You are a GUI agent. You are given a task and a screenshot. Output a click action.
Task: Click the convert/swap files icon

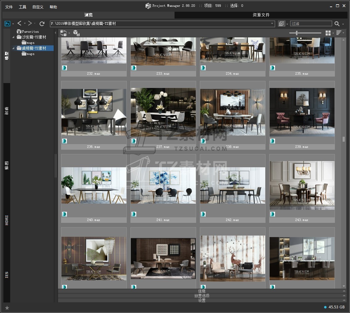click(x=64, y=33)
